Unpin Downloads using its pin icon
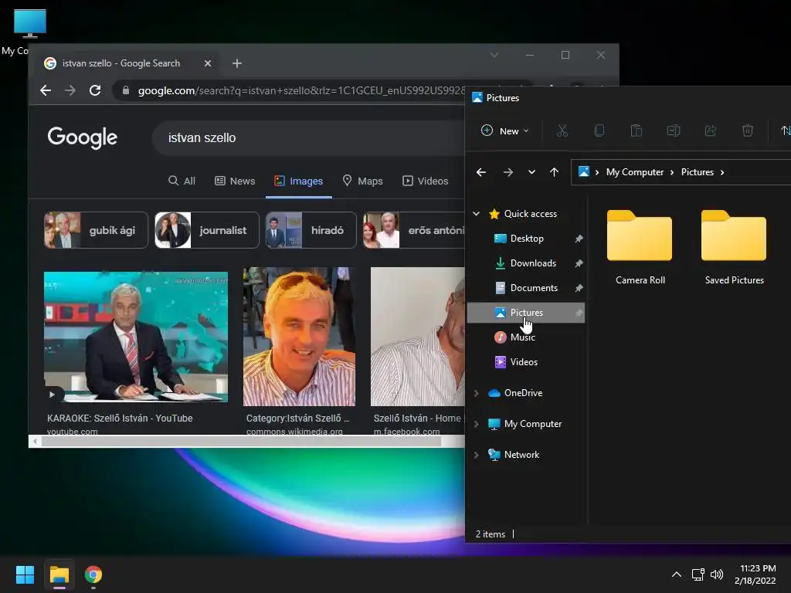Viewport: 791px width, 593px height. click(579, 263)
